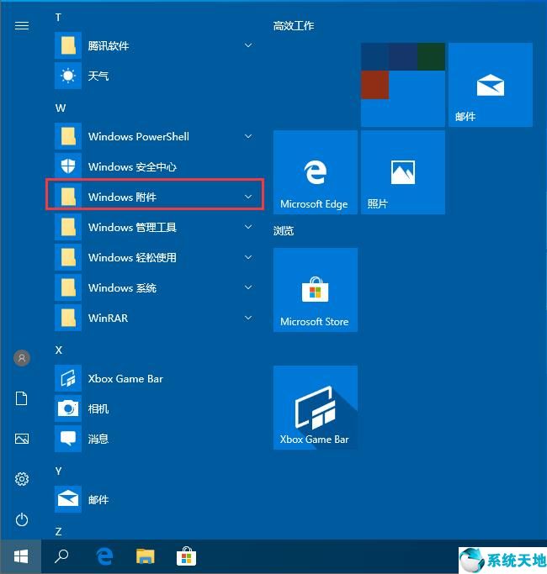Viewport: 547px width, 574px height.
Task: Jump to the letter Y section header
Action: tap(58, 471)
